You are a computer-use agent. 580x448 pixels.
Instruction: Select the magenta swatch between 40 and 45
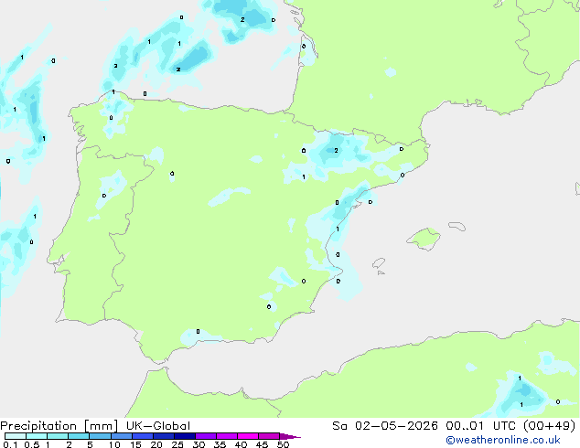tap(248, 436)
